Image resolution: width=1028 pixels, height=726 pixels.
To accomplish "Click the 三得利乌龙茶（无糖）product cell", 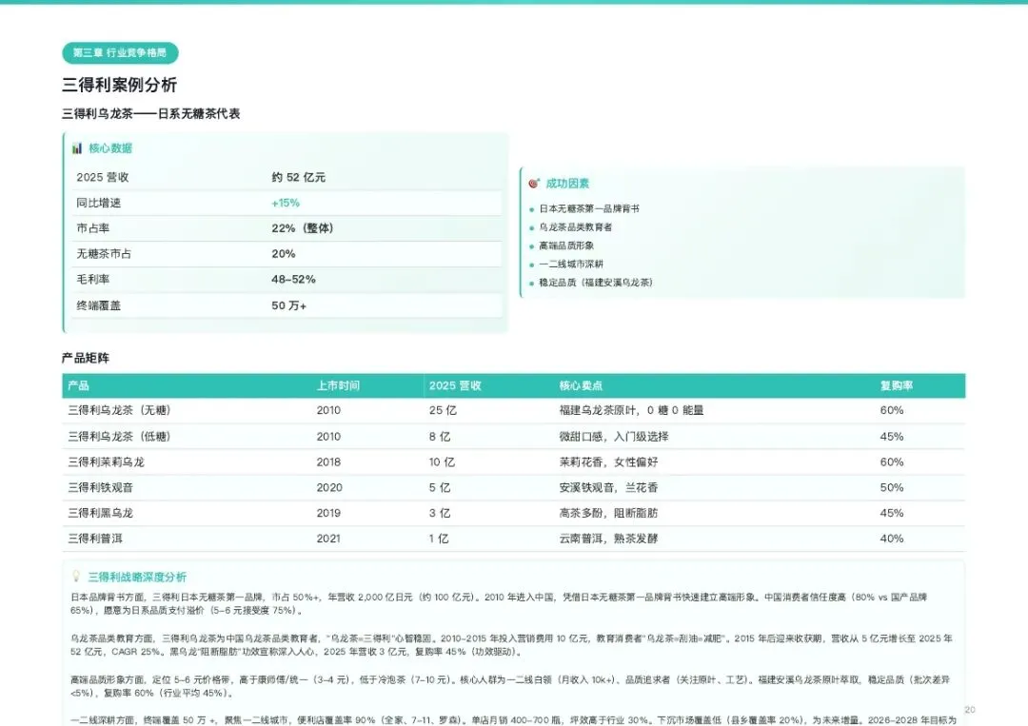I will (119, 411).
